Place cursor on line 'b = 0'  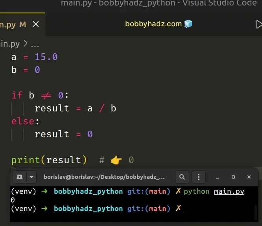(26, 70)
